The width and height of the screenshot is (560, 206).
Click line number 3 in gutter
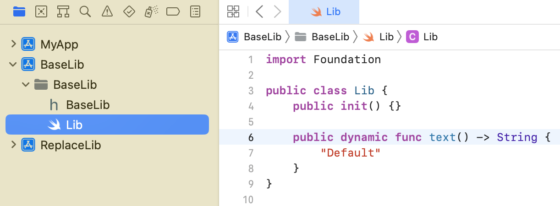(x=251, y=91)
